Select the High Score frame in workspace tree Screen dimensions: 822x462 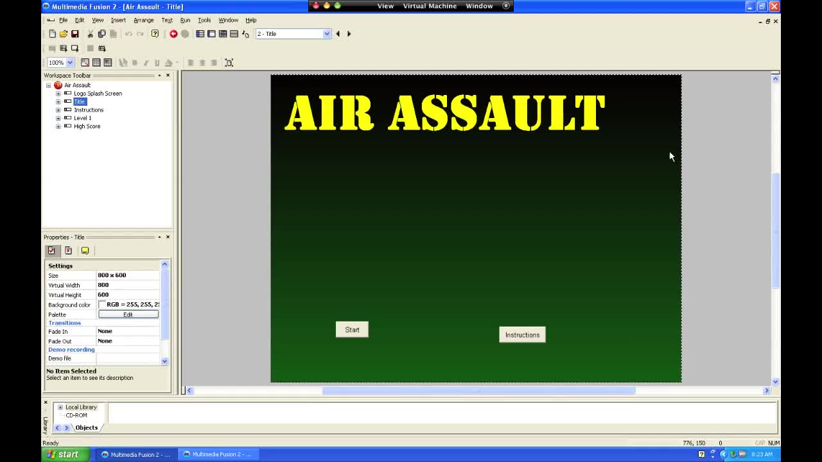point(87,126)
